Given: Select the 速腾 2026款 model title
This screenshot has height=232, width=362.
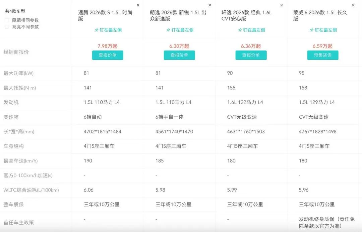Looking at the screenshot, I should click(107, 16).
